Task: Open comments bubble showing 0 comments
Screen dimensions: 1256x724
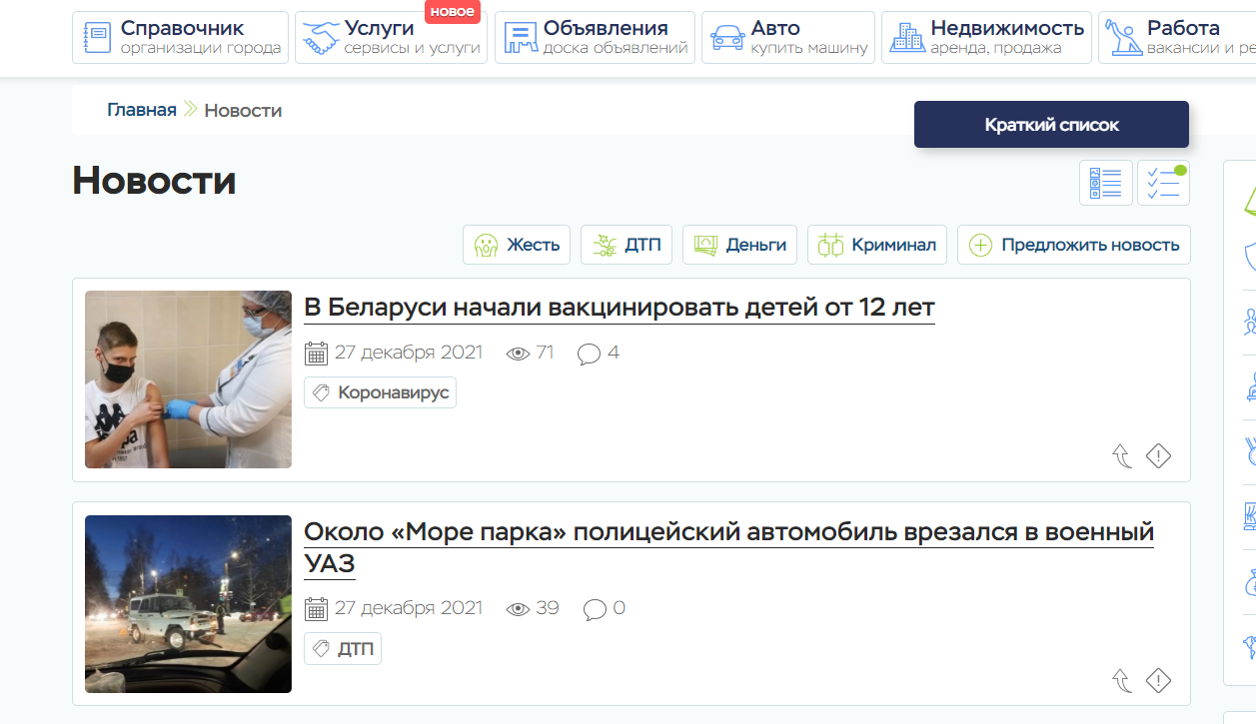Action: tap(604, 608)
